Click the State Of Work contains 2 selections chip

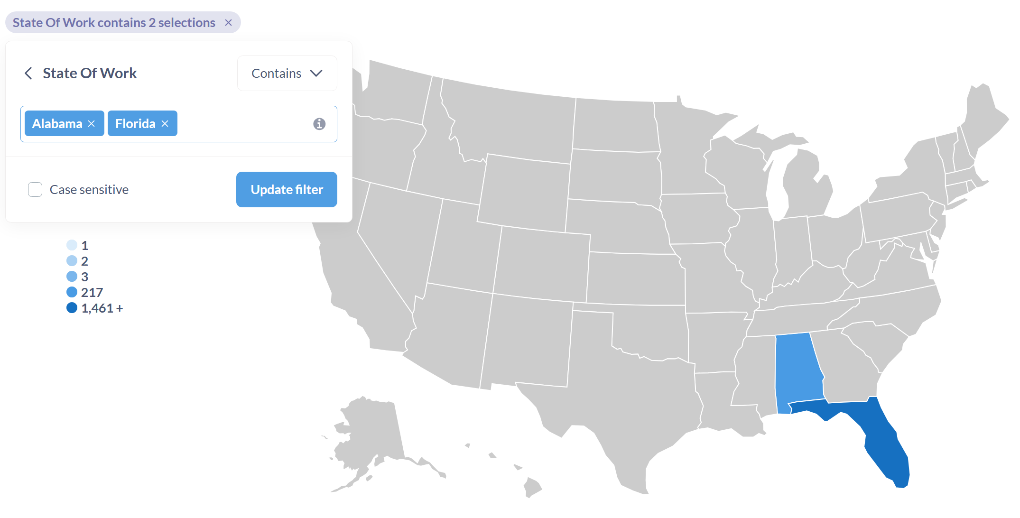click(114, 22)
